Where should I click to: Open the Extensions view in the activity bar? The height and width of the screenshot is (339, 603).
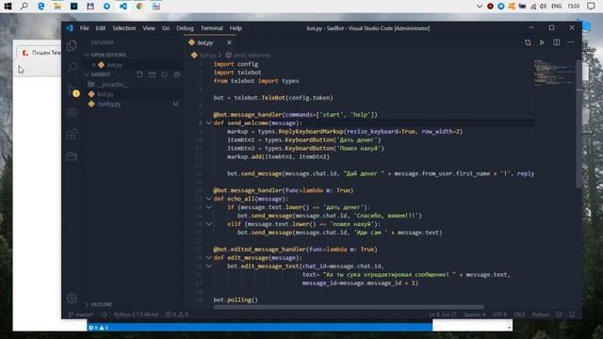point(72,135)
